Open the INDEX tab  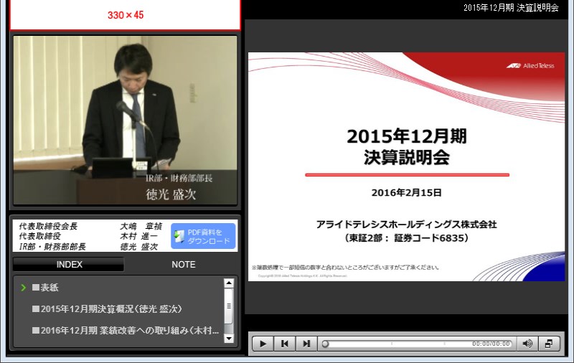pyautogui.click(x=69, y=264)
